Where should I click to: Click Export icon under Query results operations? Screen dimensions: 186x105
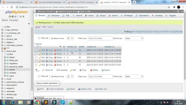68,89
